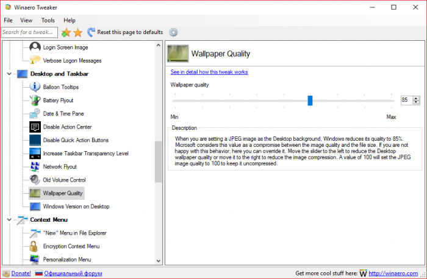The height and width of the screenshot is (279, 427).
Task: Select Windows Version on Desktop item
Action: pyautogui.click(x=76, y=207)
